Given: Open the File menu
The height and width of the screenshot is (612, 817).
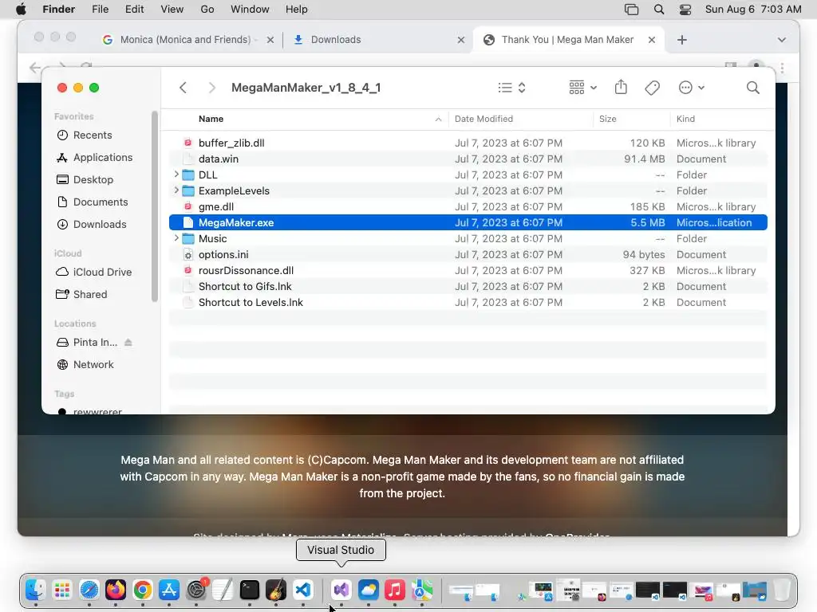Looking at the screenshot, I should [x=100, y=10].
